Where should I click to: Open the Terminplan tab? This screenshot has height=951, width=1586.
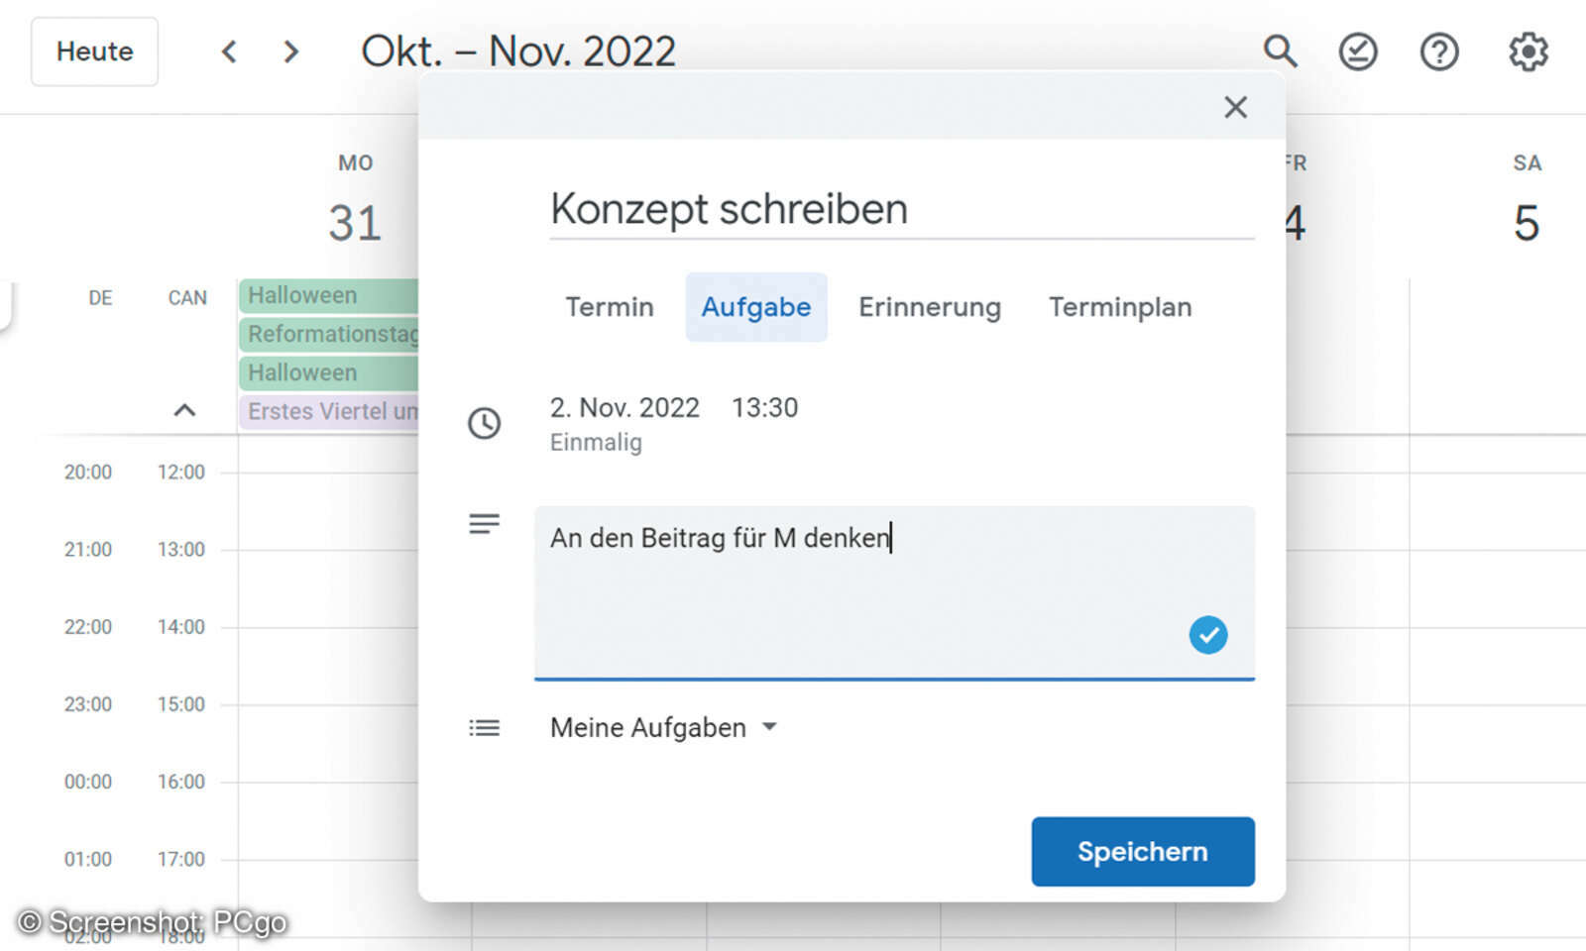1119,307
